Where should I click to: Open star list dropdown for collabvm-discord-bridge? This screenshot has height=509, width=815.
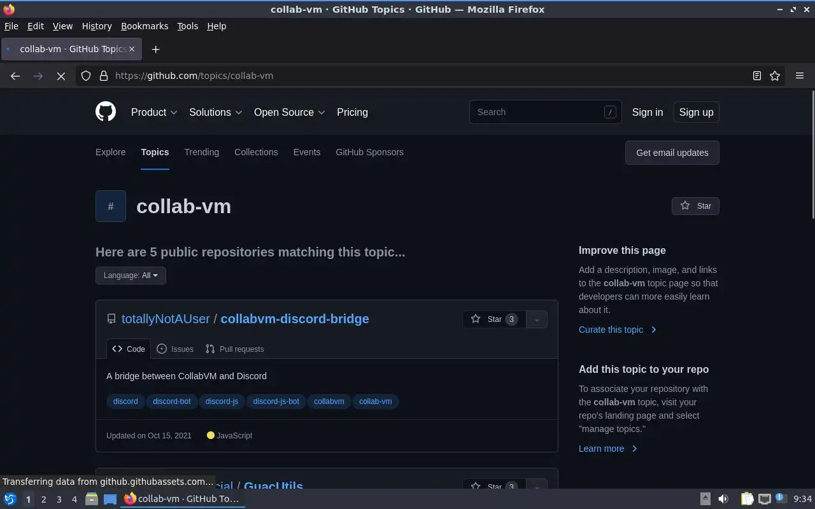537,319
